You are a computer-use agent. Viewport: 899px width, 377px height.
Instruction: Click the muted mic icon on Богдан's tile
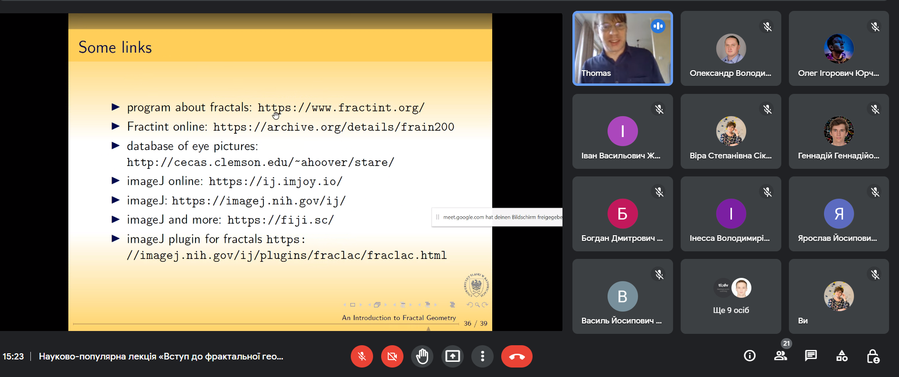tap(659, 192)
